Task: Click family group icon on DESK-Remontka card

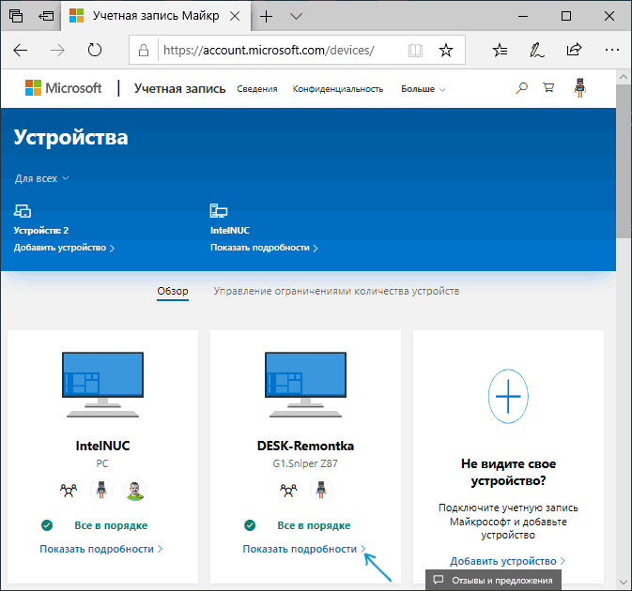Action: tap(288, 490)
